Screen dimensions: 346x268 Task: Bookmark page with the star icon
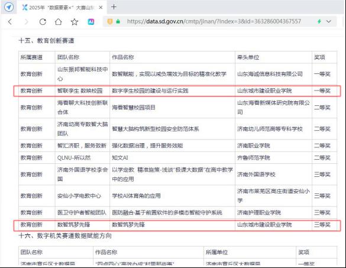tap(75, 22)
